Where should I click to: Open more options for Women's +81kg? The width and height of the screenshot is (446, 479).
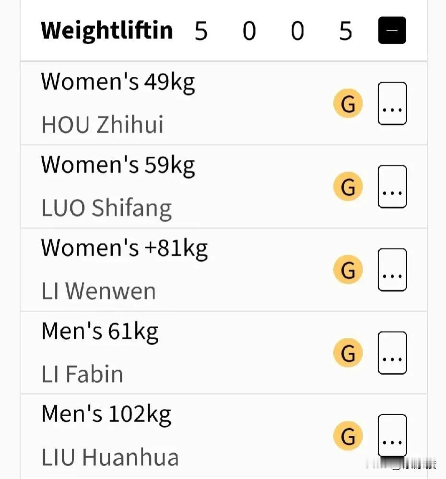(392, 269)
